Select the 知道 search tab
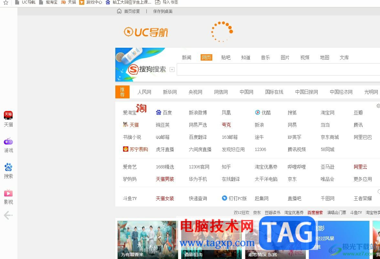 (246, 57)
